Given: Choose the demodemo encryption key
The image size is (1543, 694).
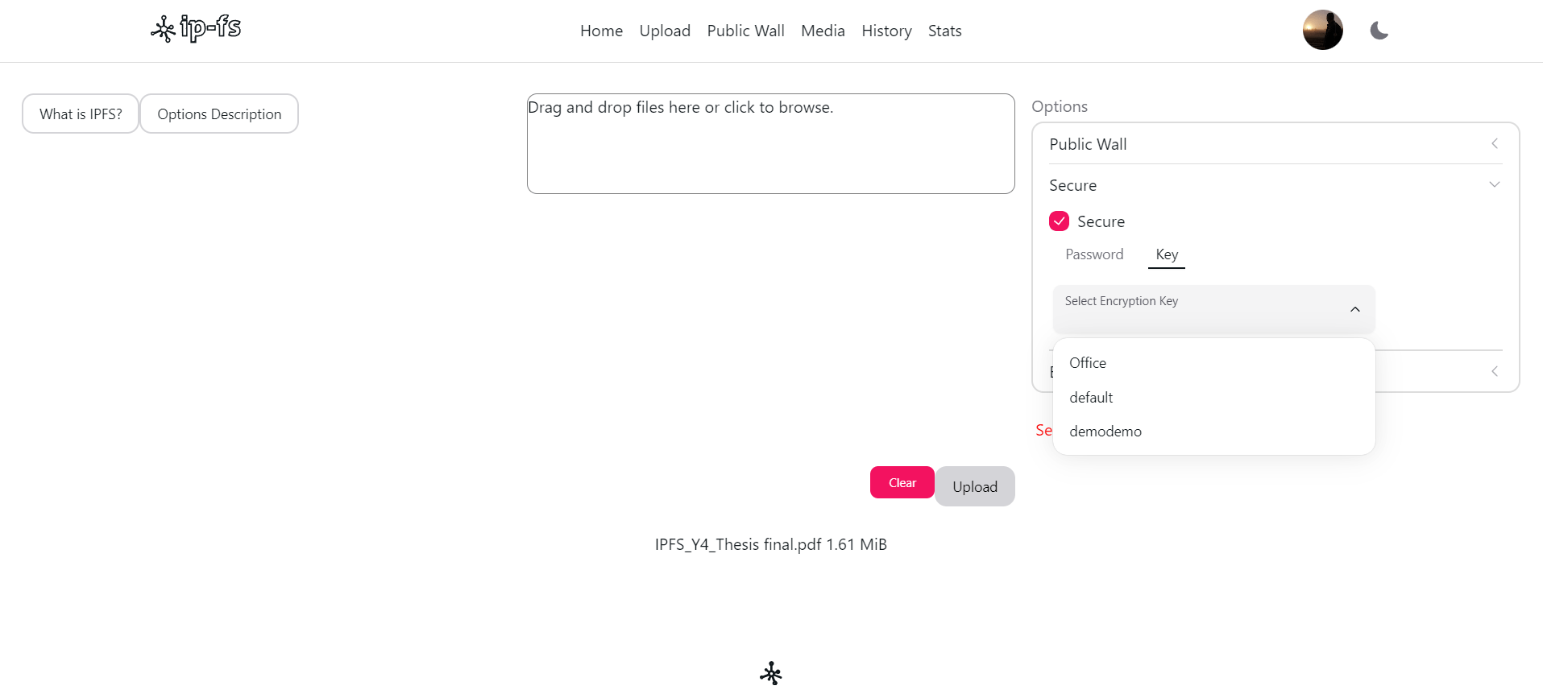Looking at the screenshot, I should tap(1105, 432).
